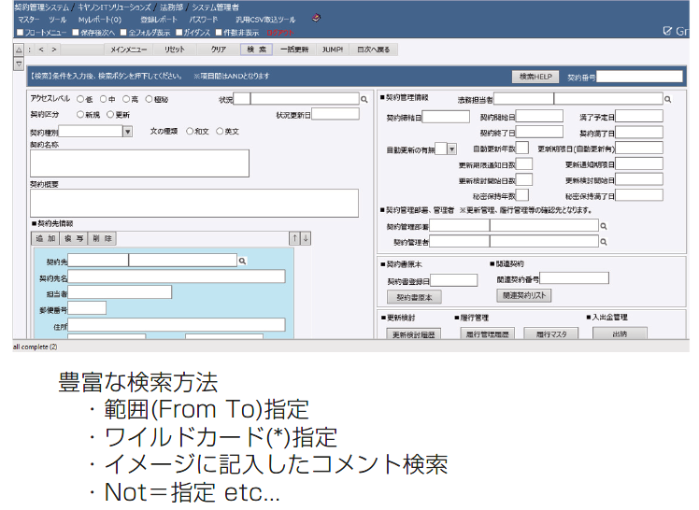
Task: Open the 更新検討履歴 button
Action: (413, 334)
